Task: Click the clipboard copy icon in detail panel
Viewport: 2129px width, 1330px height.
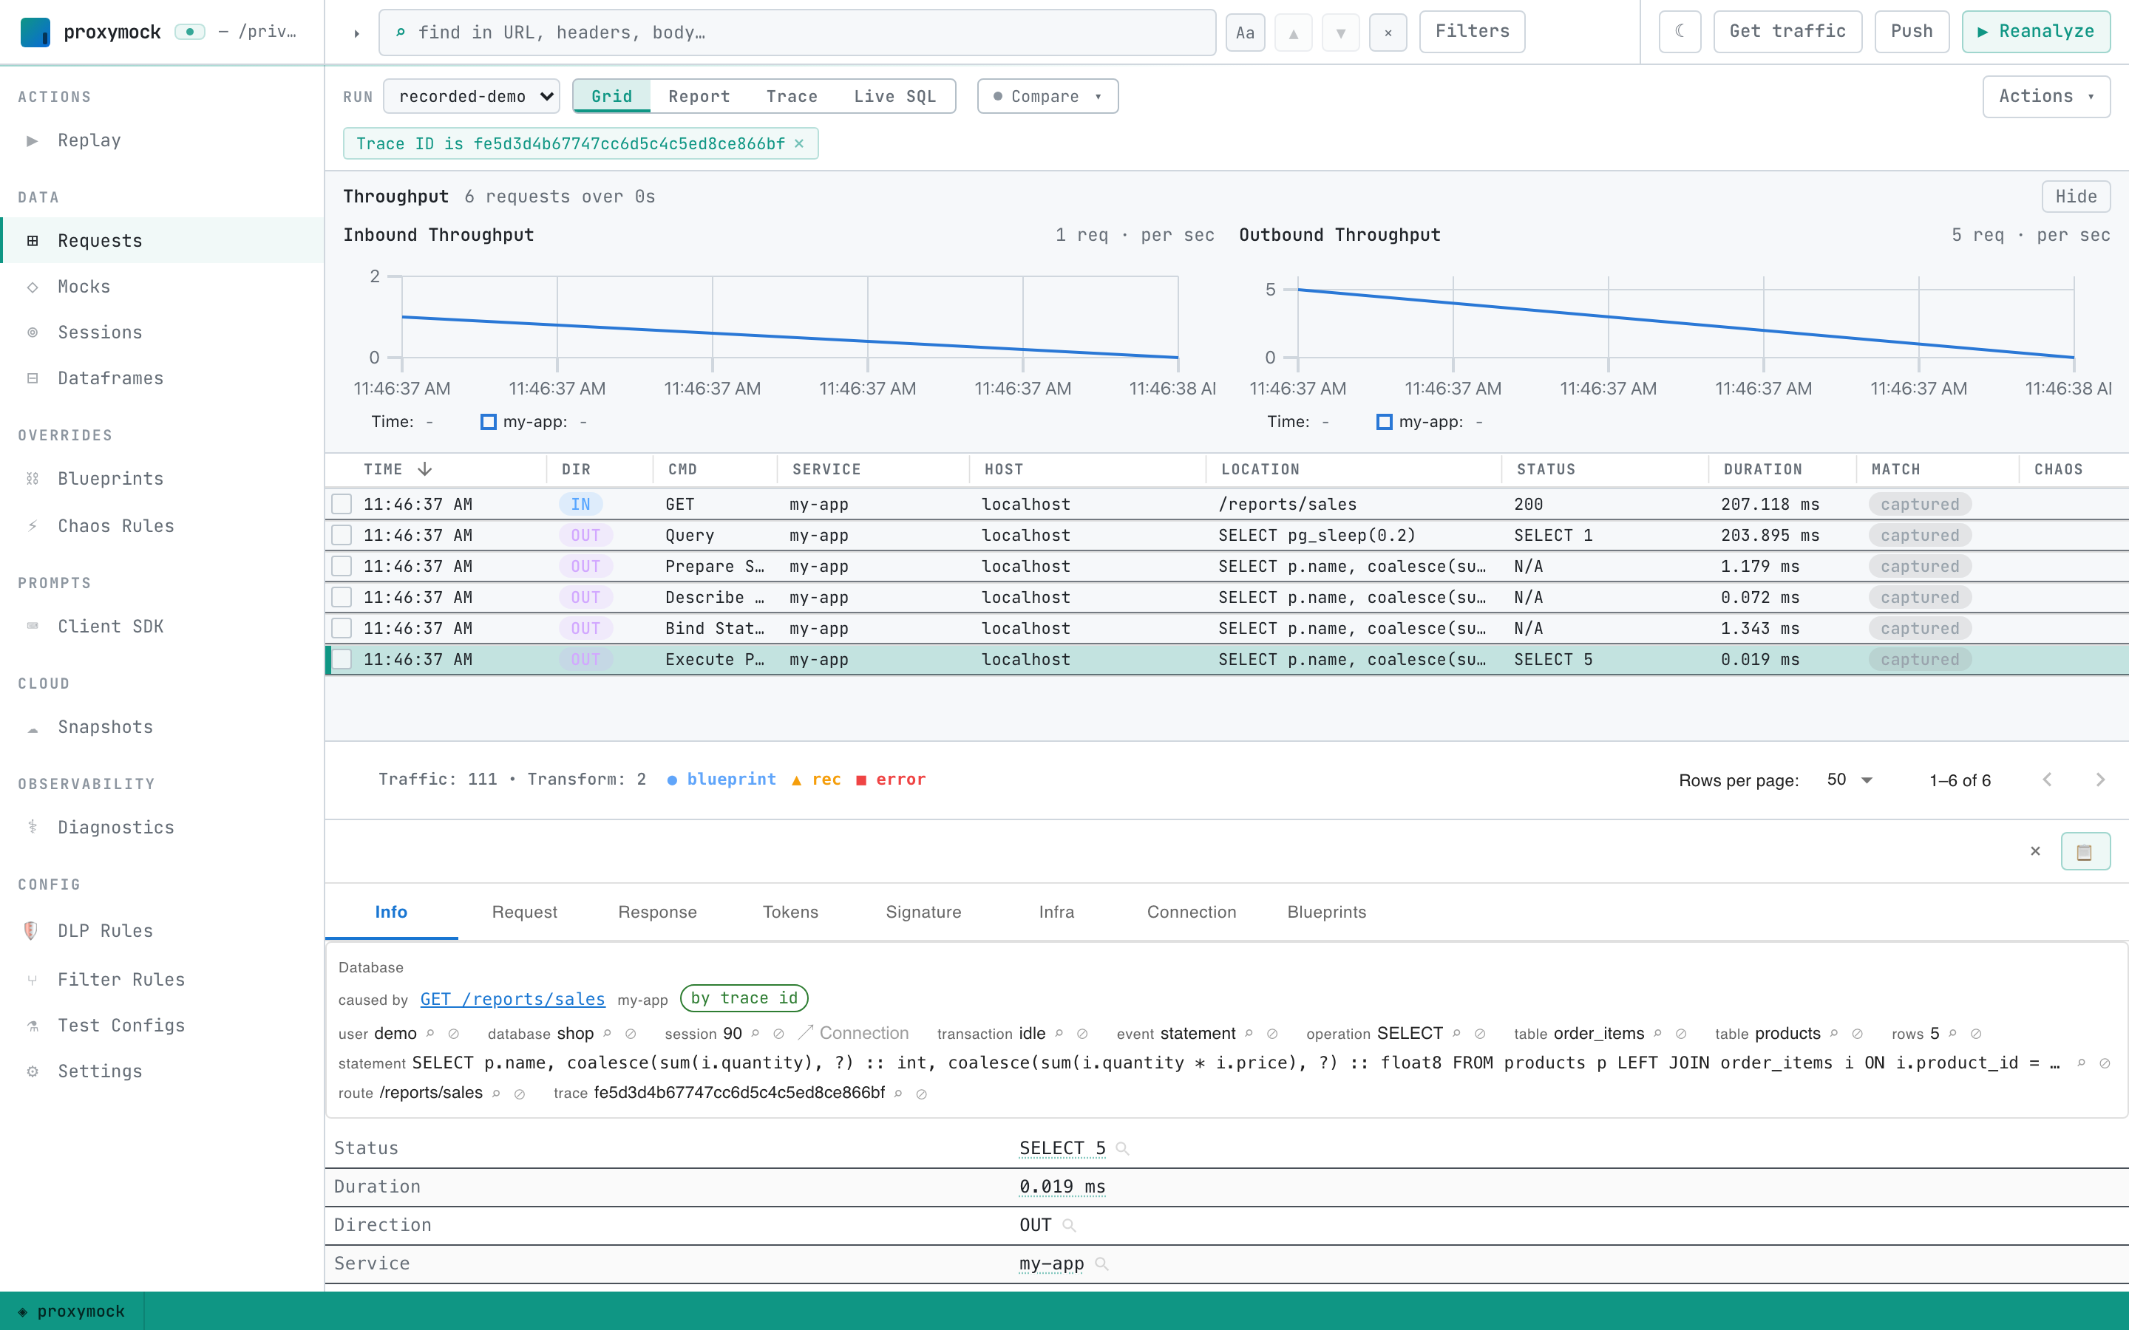Action: click(x=2085, y=850)
